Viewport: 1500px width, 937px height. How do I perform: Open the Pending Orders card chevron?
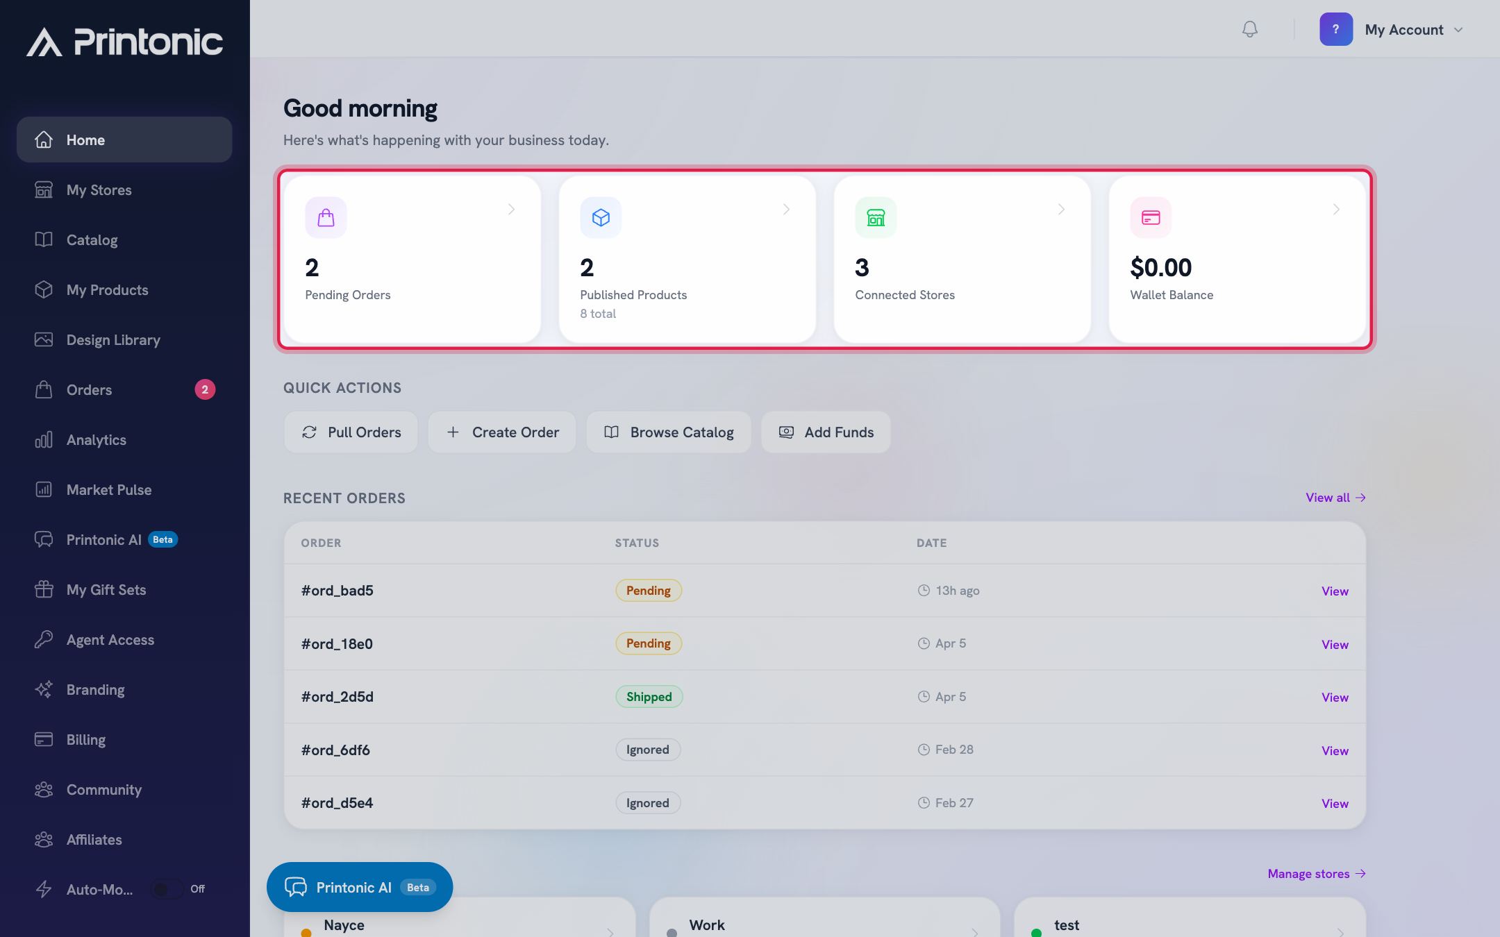[x=511, y=209]
